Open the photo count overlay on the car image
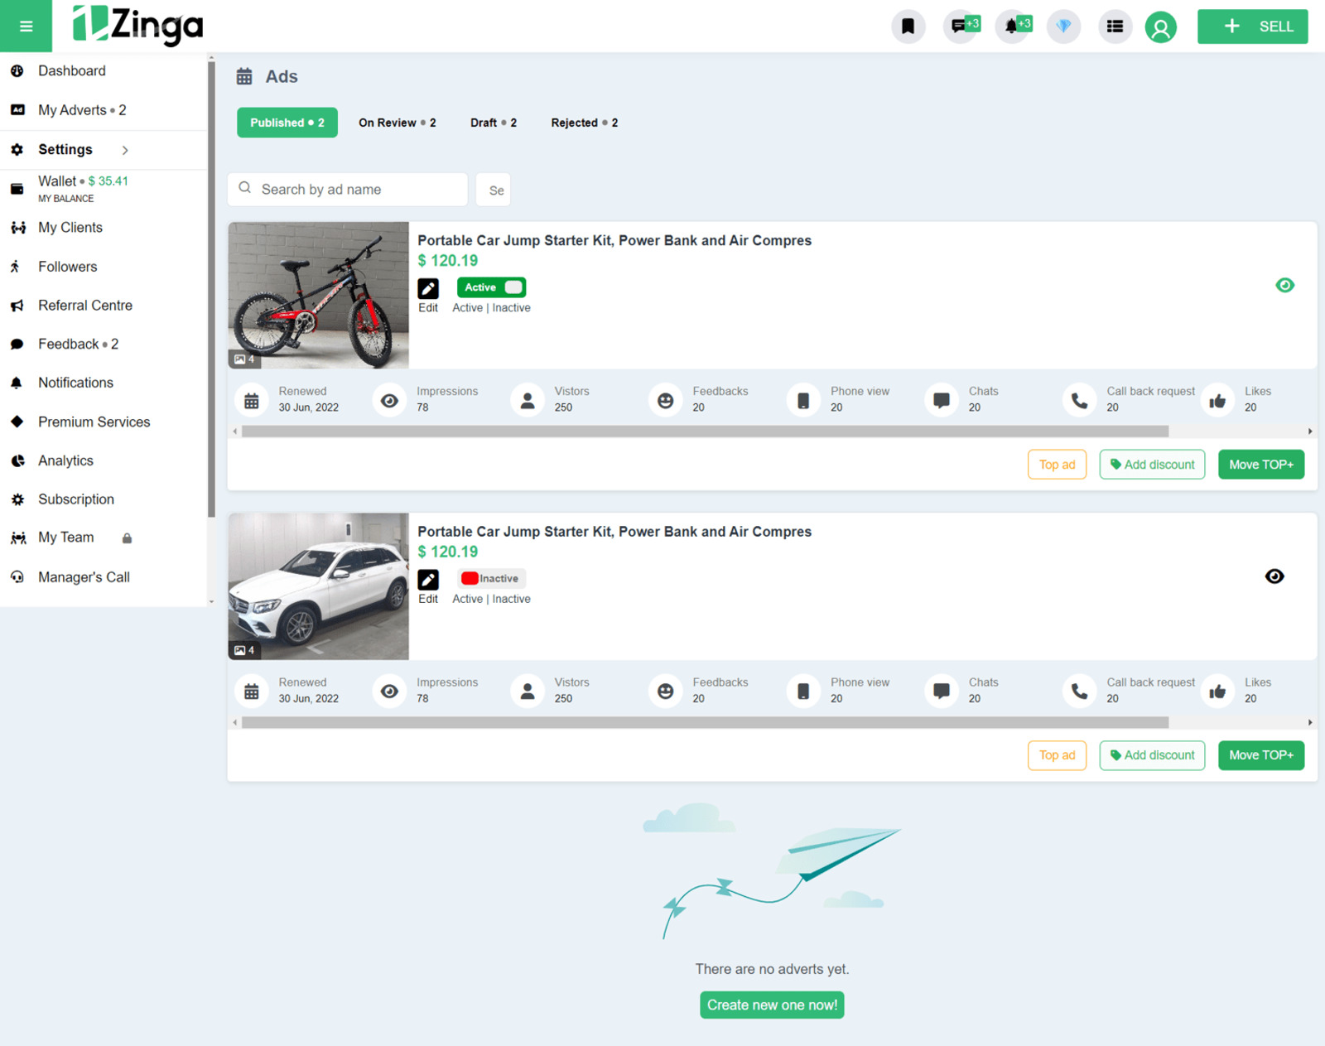1325x1046 pixels. pyautogui.click(x=245, y=650)
